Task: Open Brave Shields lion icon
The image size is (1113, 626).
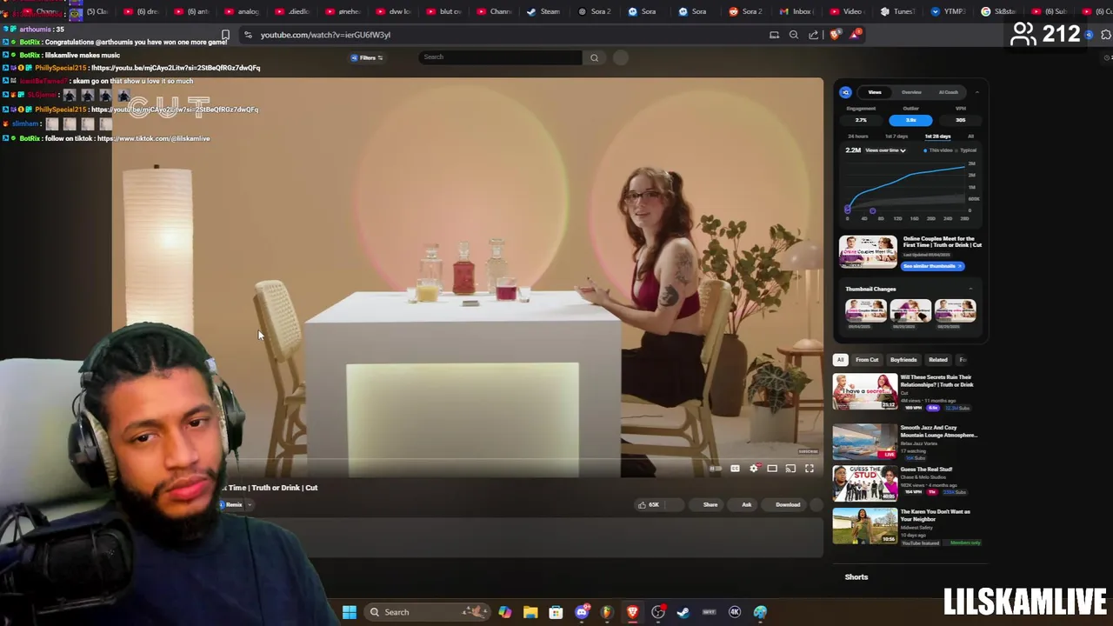Action: click(x=835, y=35)
